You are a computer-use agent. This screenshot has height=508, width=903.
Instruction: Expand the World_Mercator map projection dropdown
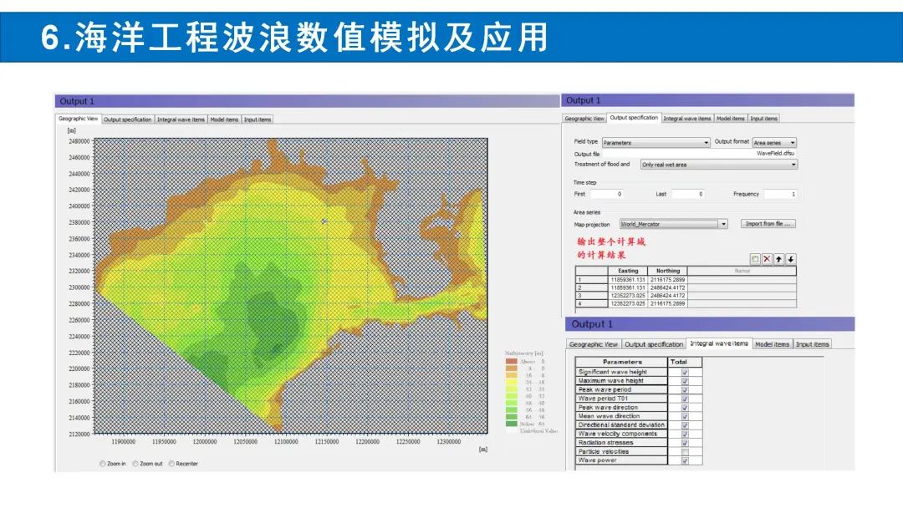[x=673, y=224]
